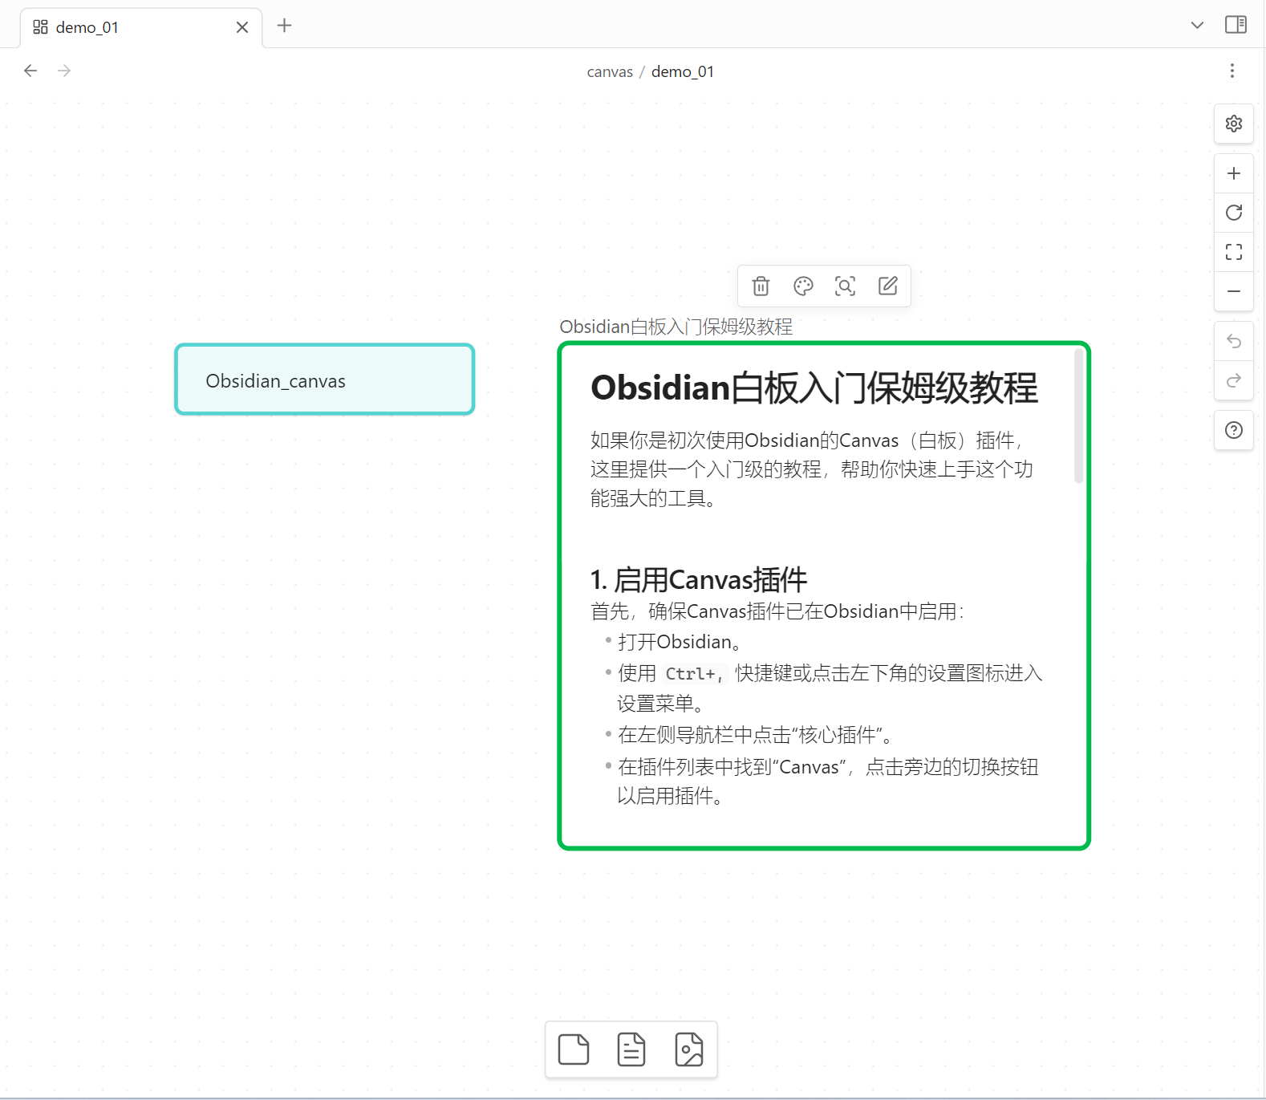The image size is (1266, 1100).
Task: Open more options three-dot menu
Action: (x=1232, y=71)
